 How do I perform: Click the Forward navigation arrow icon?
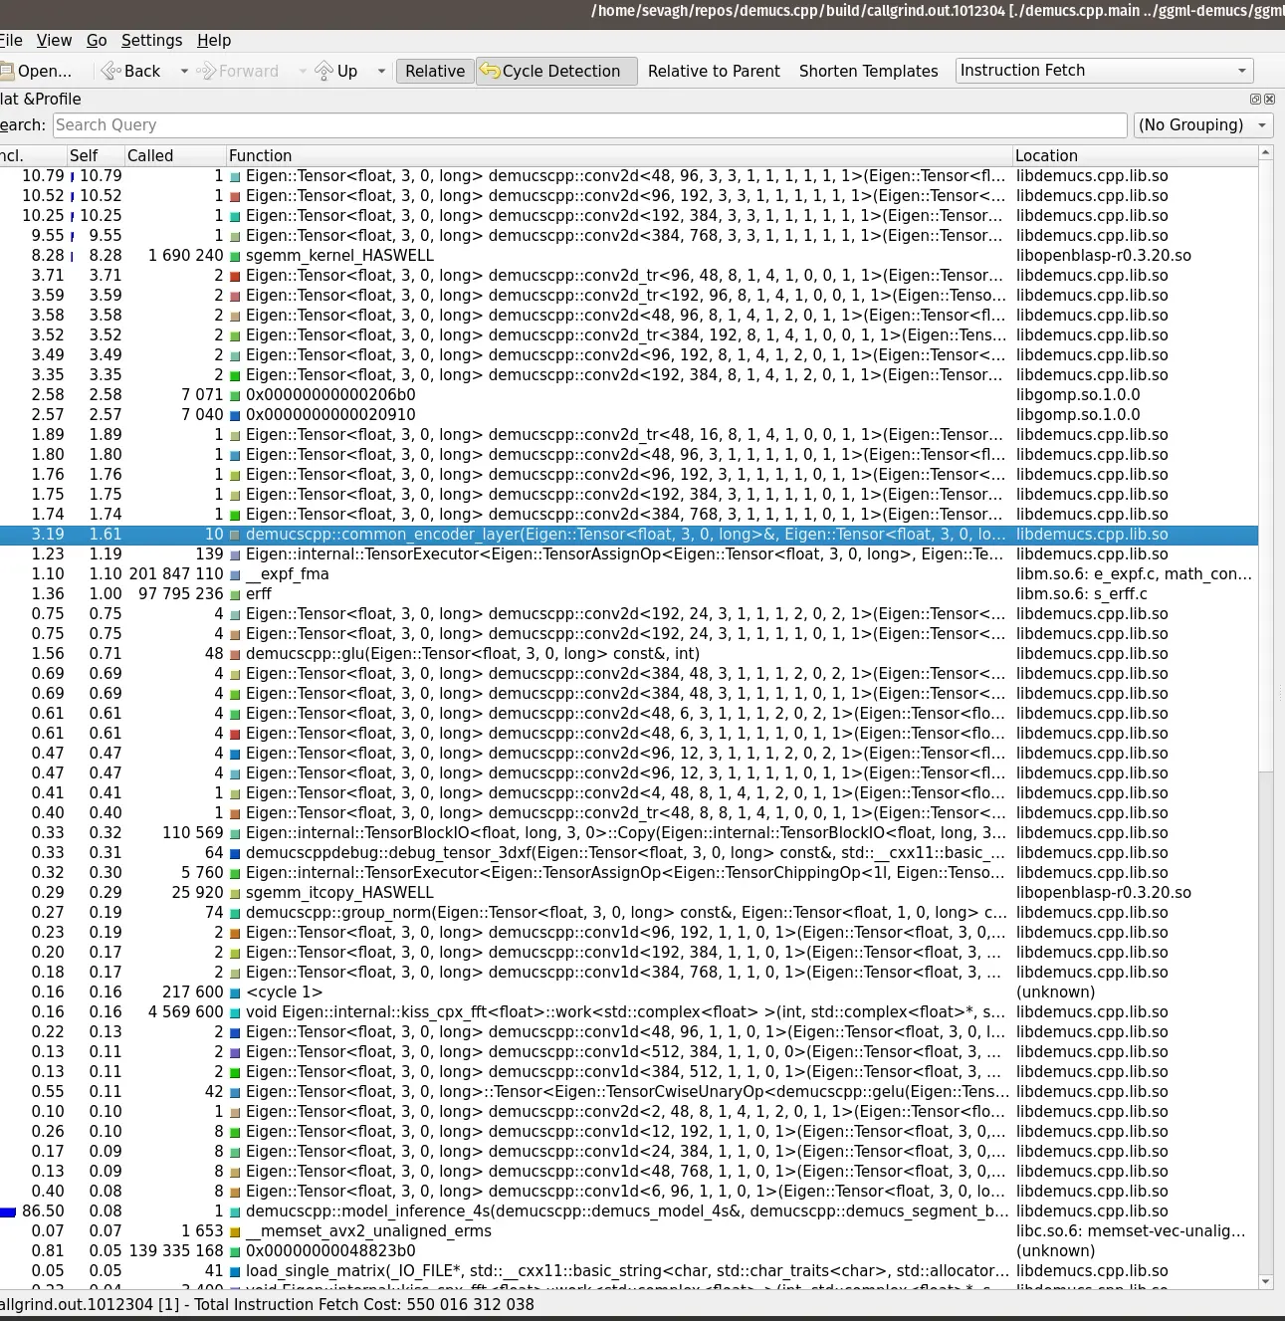pos(206,71)
